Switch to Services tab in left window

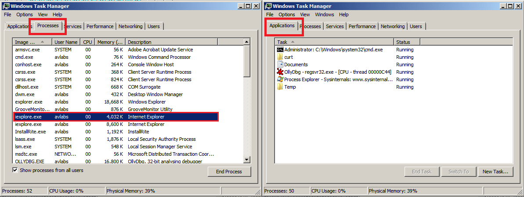pos(73,26)
